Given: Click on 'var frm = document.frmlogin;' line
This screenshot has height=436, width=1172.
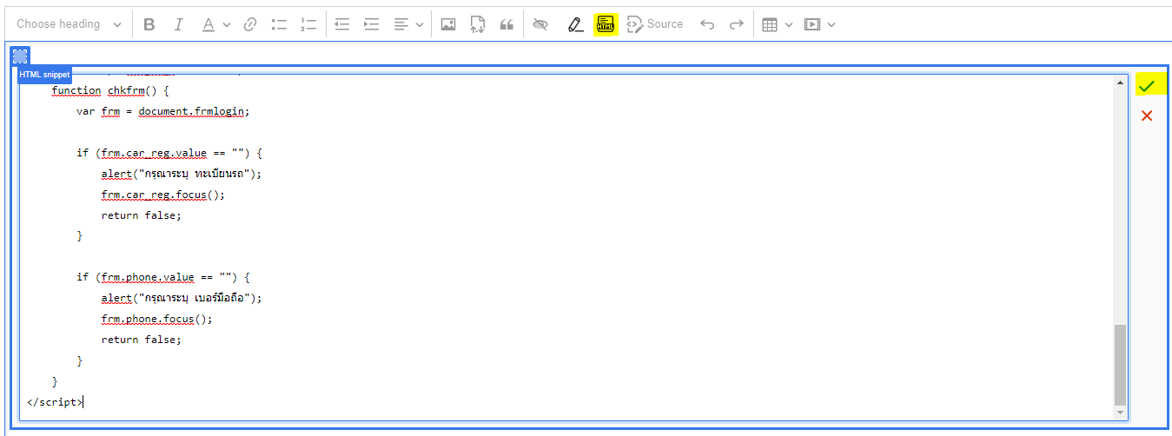Looking at the screenshot, I should click(162, 111).
